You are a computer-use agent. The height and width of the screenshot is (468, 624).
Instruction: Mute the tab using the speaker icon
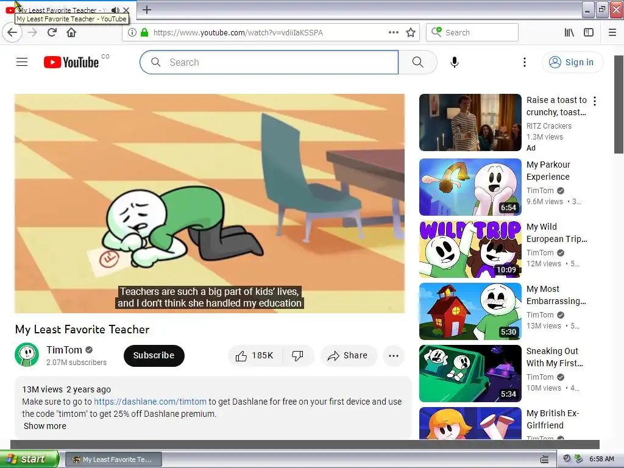point(115,10)
